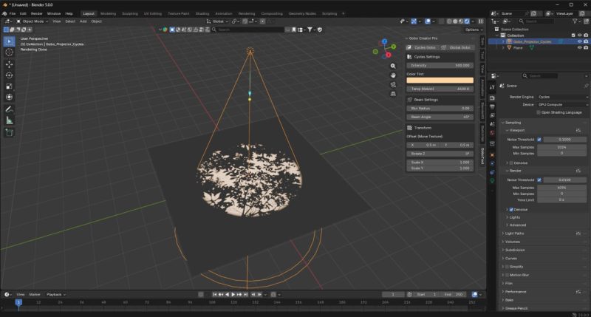
Task: Click the Global Gobo button
Action: (457, 47)
